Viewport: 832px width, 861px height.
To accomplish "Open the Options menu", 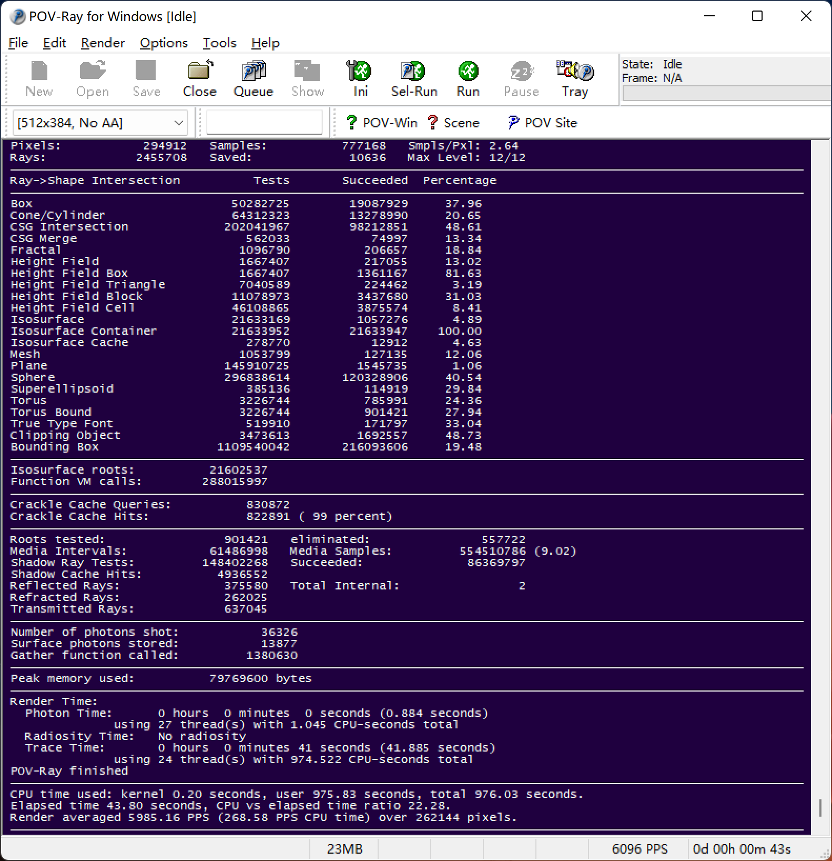I will click(164, 43).
